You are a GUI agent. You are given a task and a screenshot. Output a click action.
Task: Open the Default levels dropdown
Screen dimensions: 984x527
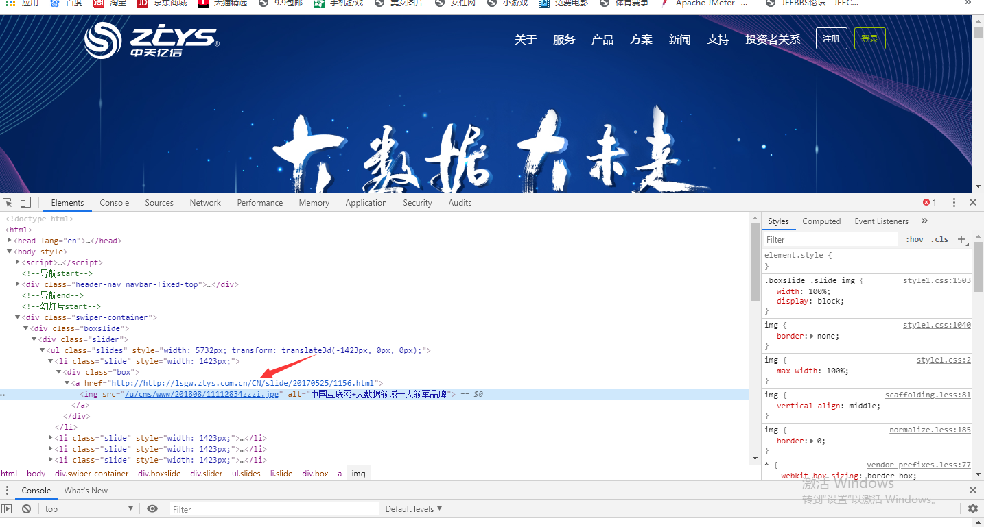coord(414,509)
